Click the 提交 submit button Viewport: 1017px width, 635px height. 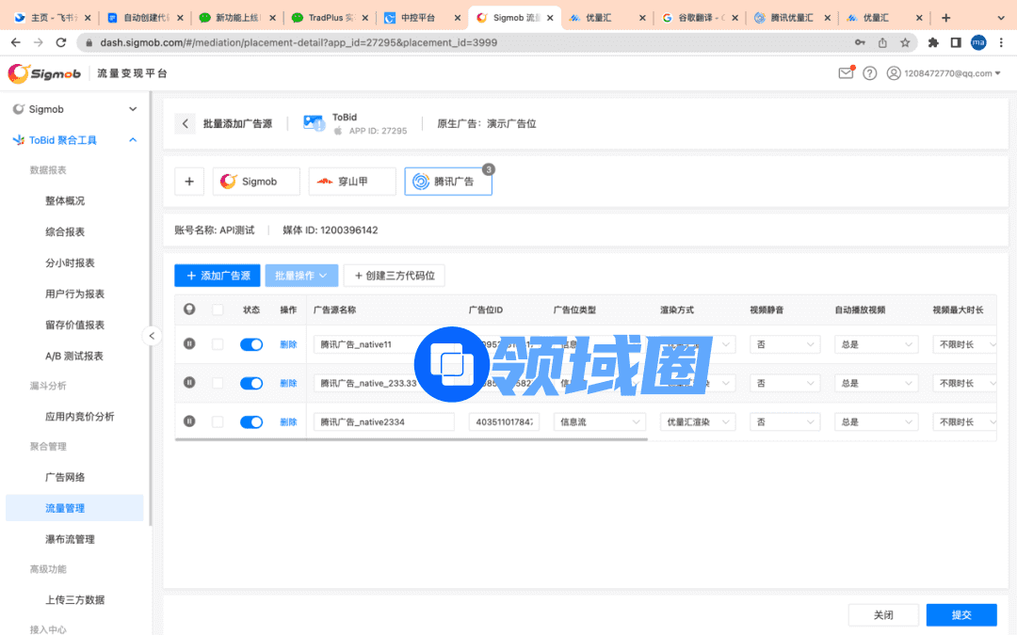(x=960, y=614)
